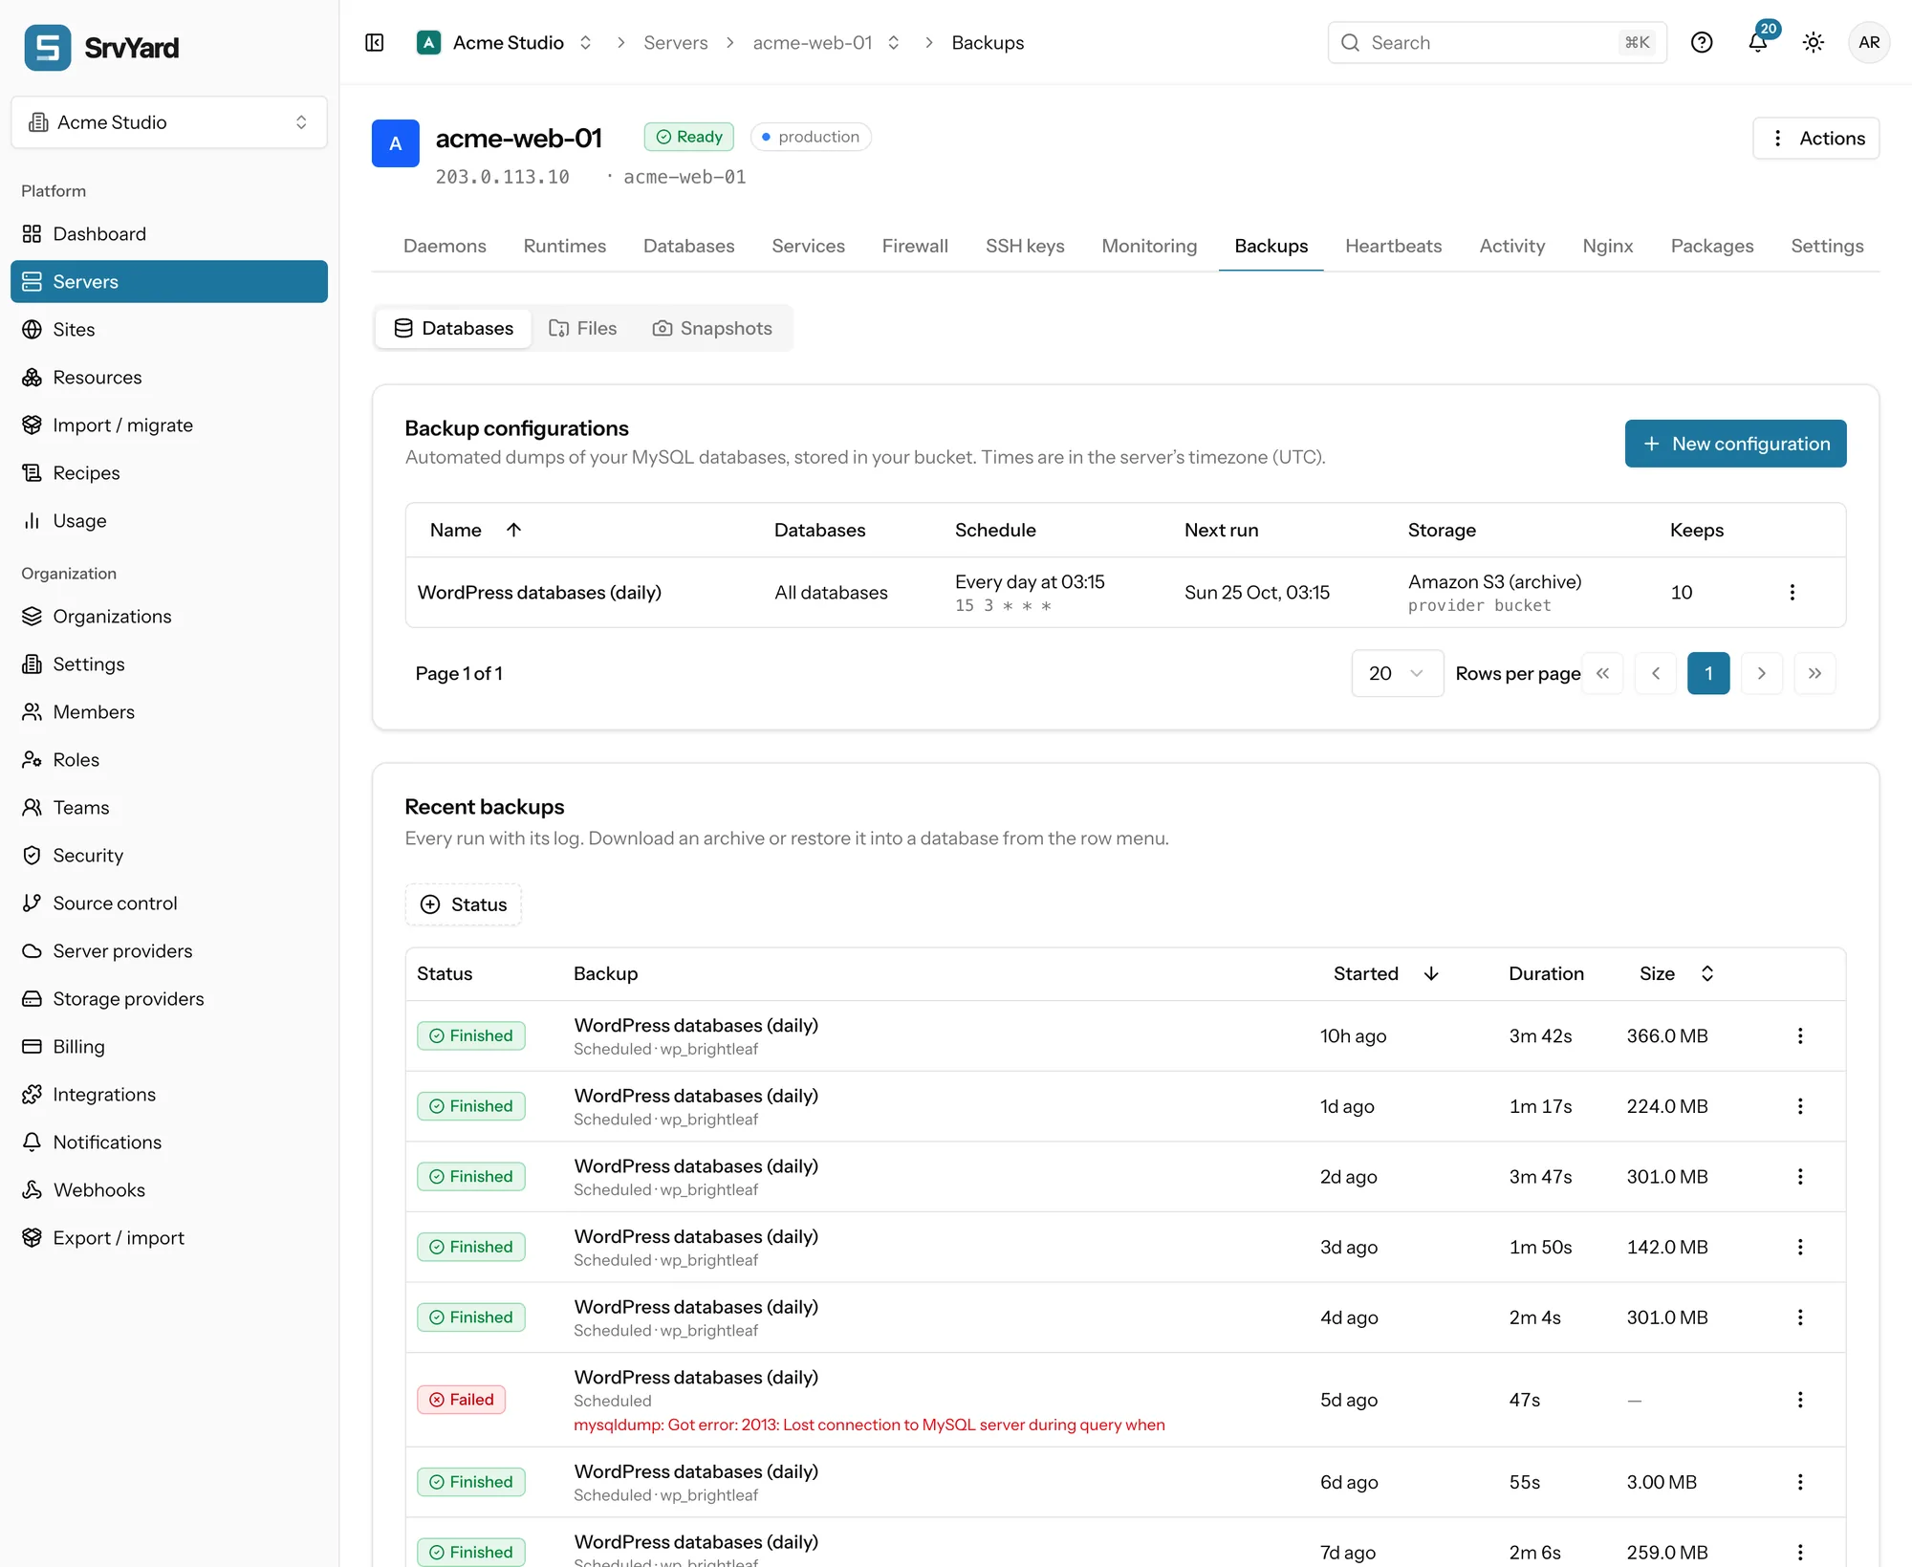Open row menu for the Failed backup
The image size is (1912, 1567).
point(1800,1400)
